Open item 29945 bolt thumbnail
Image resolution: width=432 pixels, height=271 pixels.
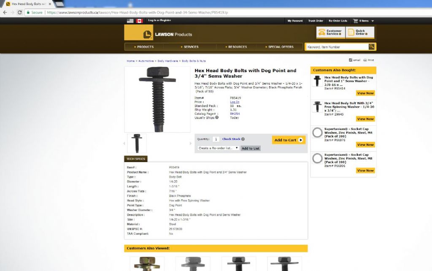tap(317, 107)
